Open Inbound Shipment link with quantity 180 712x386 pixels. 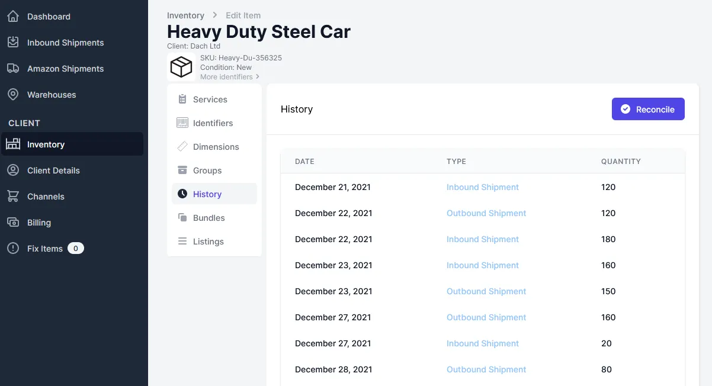pyautogui.click(x=483, y=239)
